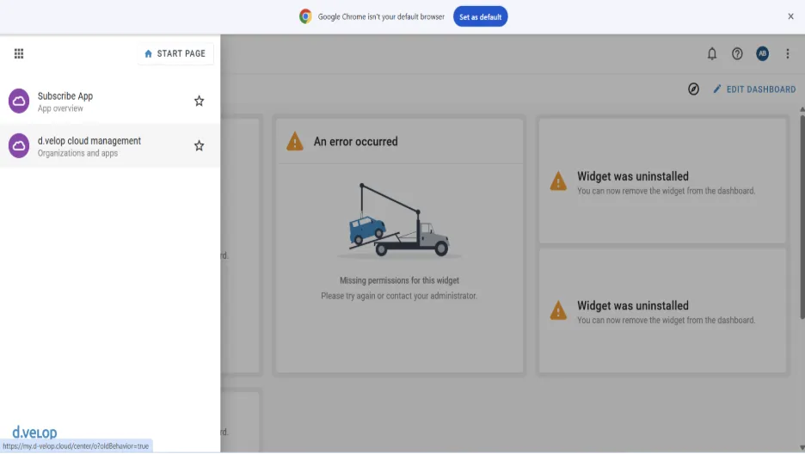Click 'App overview' subtitle text
The height and width of the screenshot is (454, 805).
60,108
